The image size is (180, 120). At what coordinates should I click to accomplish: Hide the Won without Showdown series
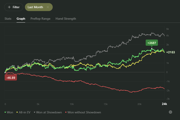(x=83, y=112)
